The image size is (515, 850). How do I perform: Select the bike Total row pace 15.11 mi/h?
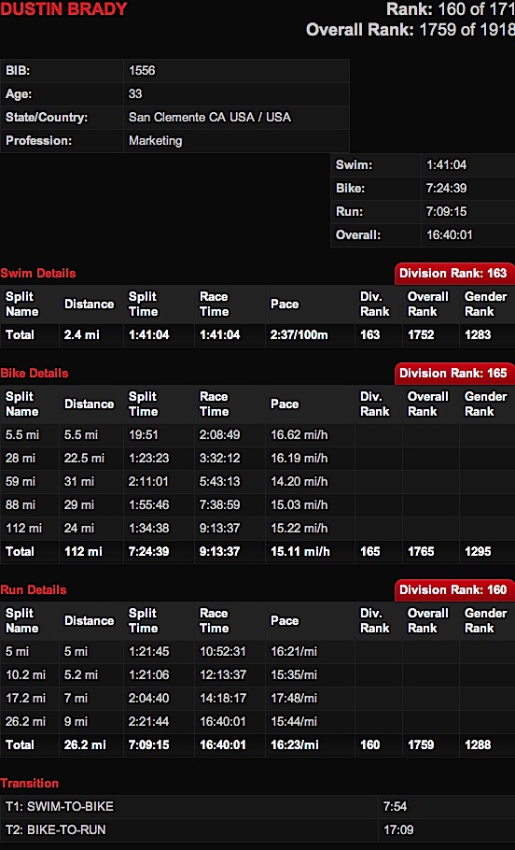(x=299, y=551)
